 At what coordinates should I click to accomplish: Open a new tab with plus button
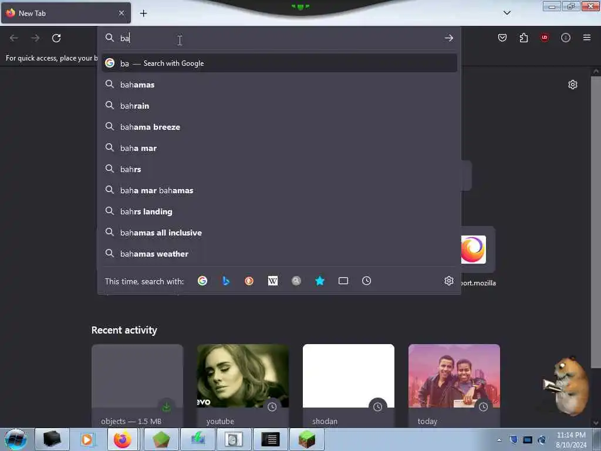click(x=143, y=13)
